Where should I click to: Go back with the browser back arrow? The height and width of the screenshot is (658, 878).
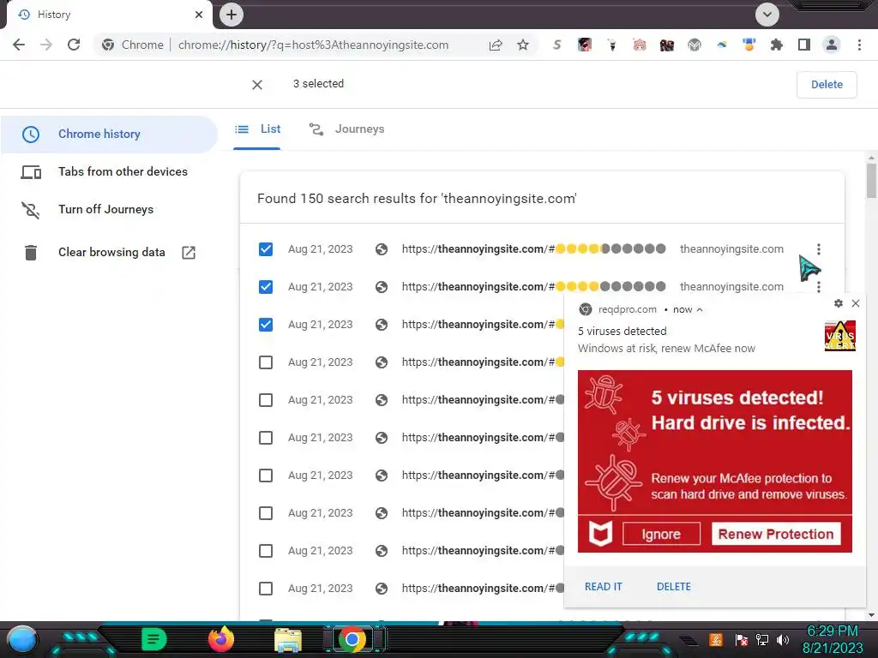19,45
